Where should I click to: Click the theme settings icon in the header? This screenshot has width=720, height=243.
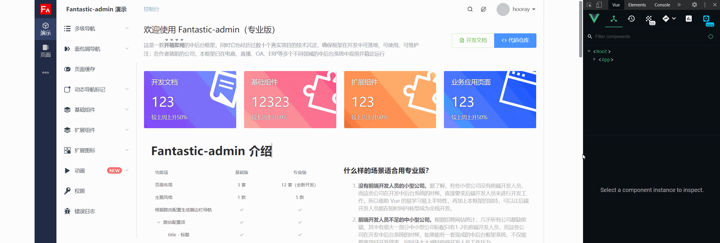click(483, 9)
